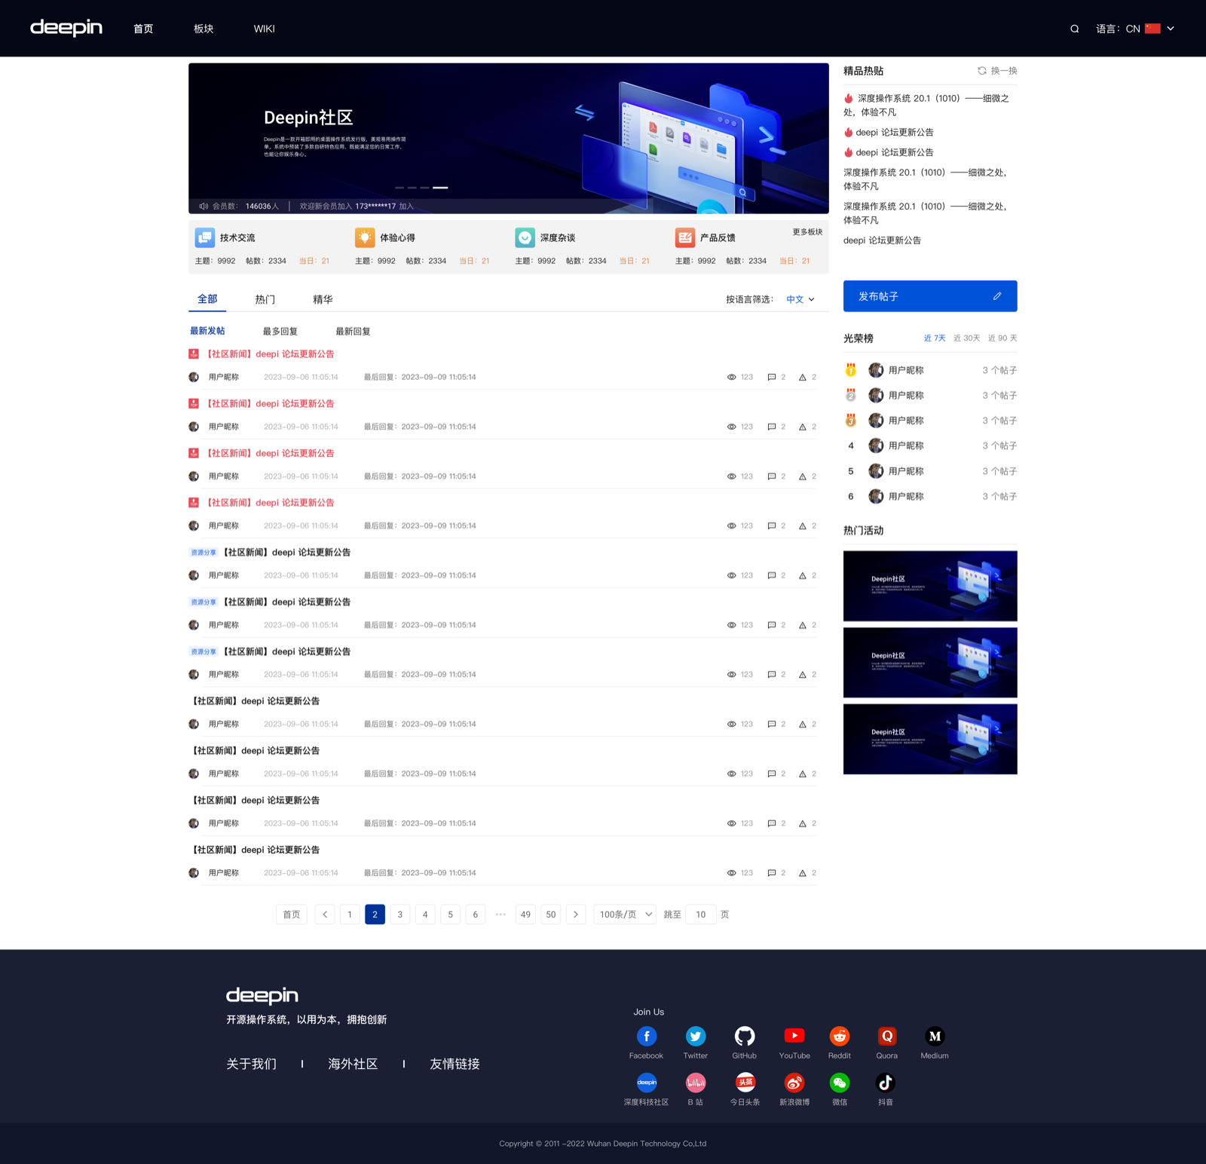Sort posts by 最多回复

(280, 331)
